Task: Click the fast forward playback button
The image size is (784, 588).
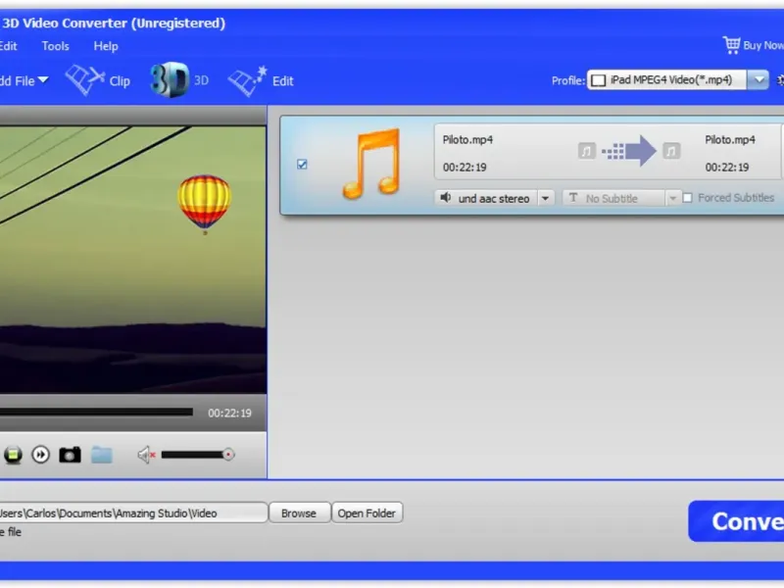Action: [x=40, y=455]
